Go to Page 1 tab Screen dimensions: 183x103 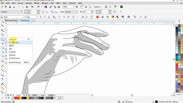point(35,95)
